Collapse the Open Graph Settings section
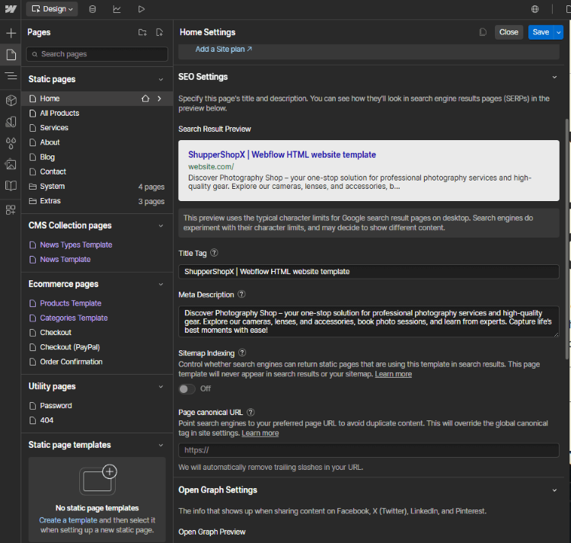This screenshot has width=571, height=543. 554,490
